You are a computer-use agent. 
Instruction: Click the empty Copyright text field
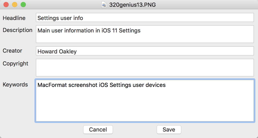144,68
